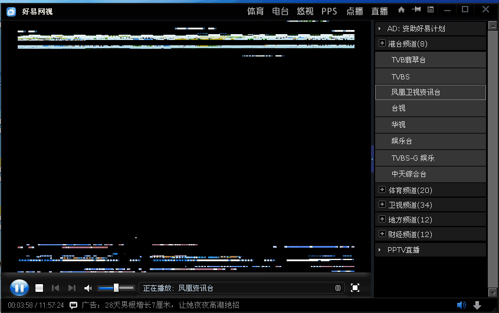Play the TVBS channel
The height and width of the screenshot is (313, 499).
(431, 76)
